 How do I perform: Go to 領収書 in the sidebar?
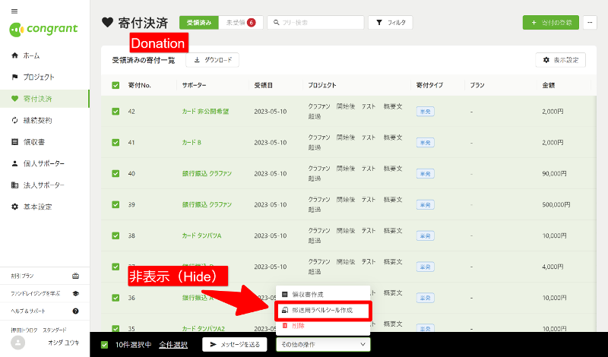click(33, 141)
